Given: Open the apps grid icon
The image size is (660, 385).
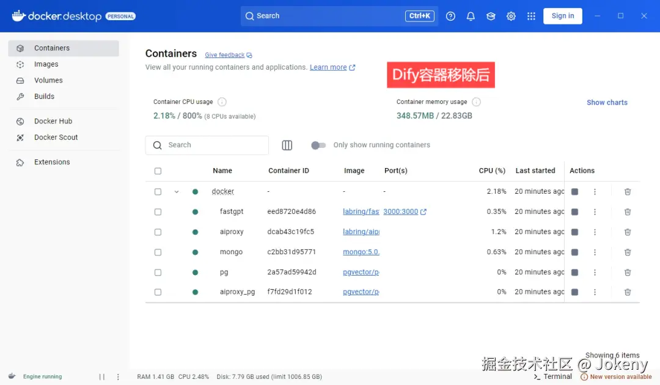Looking at the screenshot, I should tap(531, 16).
